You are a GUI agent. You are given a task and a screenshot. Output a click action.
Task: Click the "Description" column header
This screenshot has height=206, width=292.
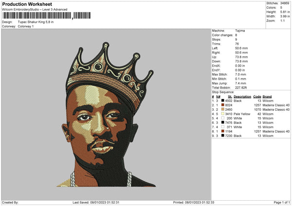(242, 97)
